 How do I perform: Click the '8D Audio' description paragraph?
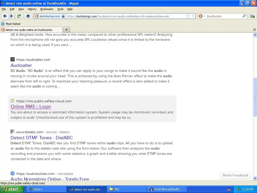(x=91, y=79)
